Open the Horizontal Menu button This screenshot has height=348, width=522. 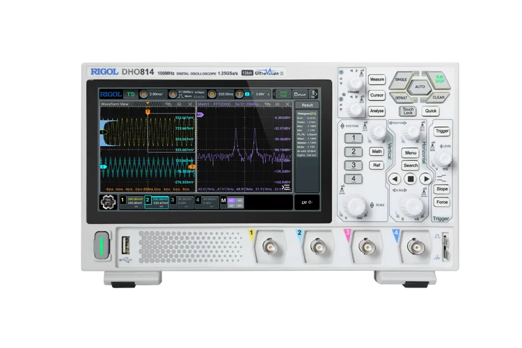[411, 153]
